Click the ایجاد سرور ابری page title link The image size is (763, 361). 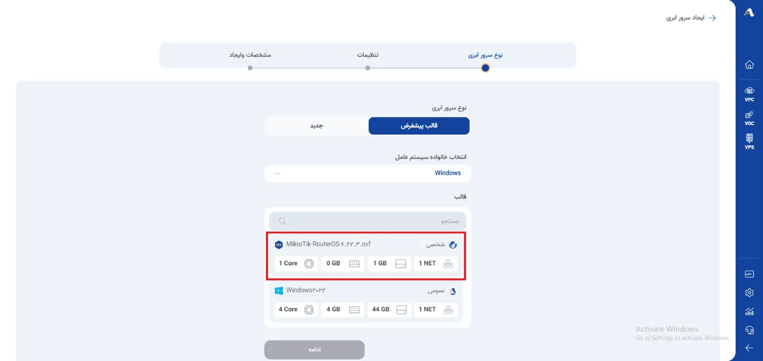[x=685, y=18]
